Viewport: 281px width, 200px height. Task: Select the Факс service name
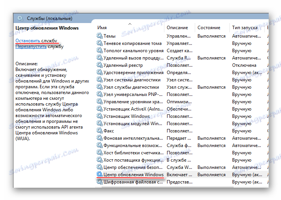coord(109,131)
